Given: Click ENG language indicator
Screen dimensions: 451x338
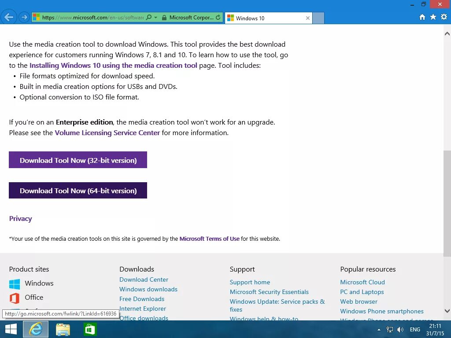Looking at the screenshot, I should tap(415, 330).
